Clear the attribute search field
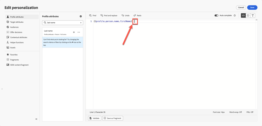Screen dimensions: 262x126 pos(81,23)
